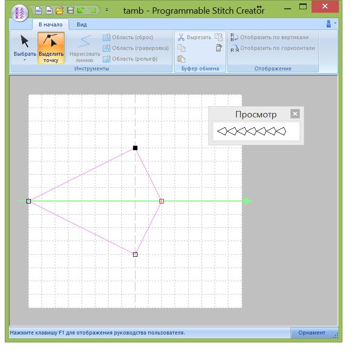Select the red square point on axis

[x=162, y=201]
